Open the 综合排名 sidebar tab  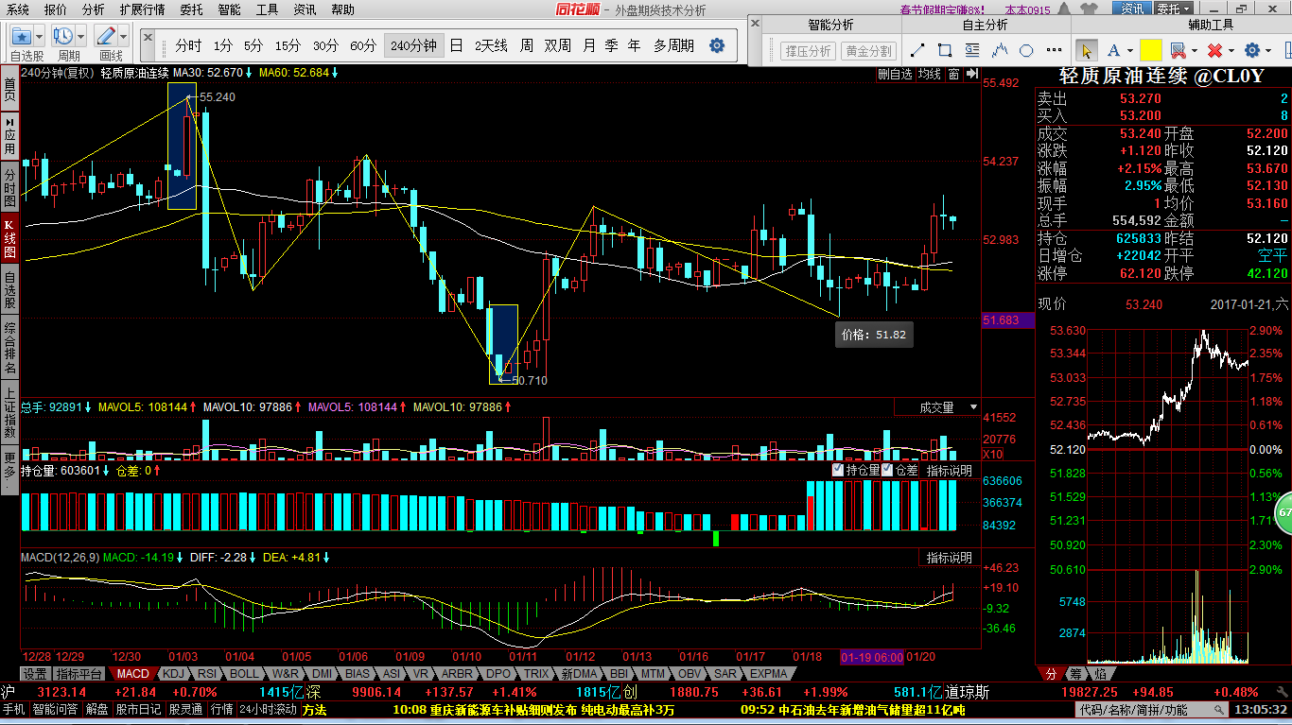[x=9, y=348]
